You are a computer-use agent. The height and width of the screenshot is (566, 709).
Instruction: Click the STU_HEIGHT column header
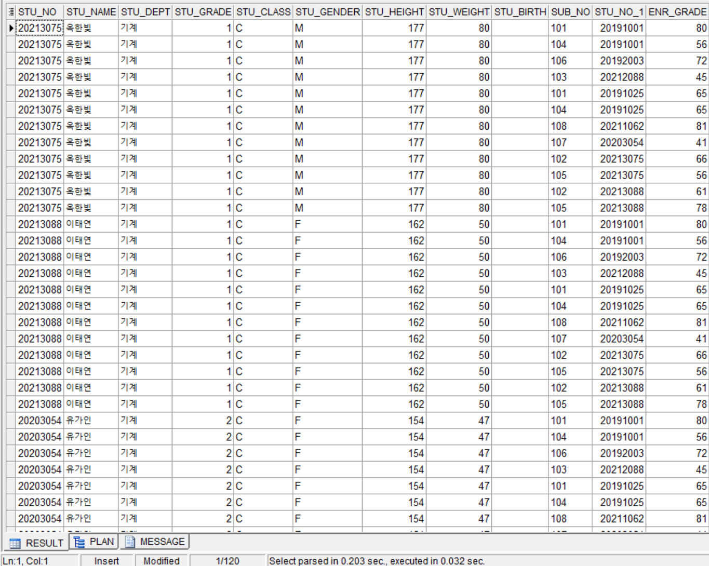394,11
